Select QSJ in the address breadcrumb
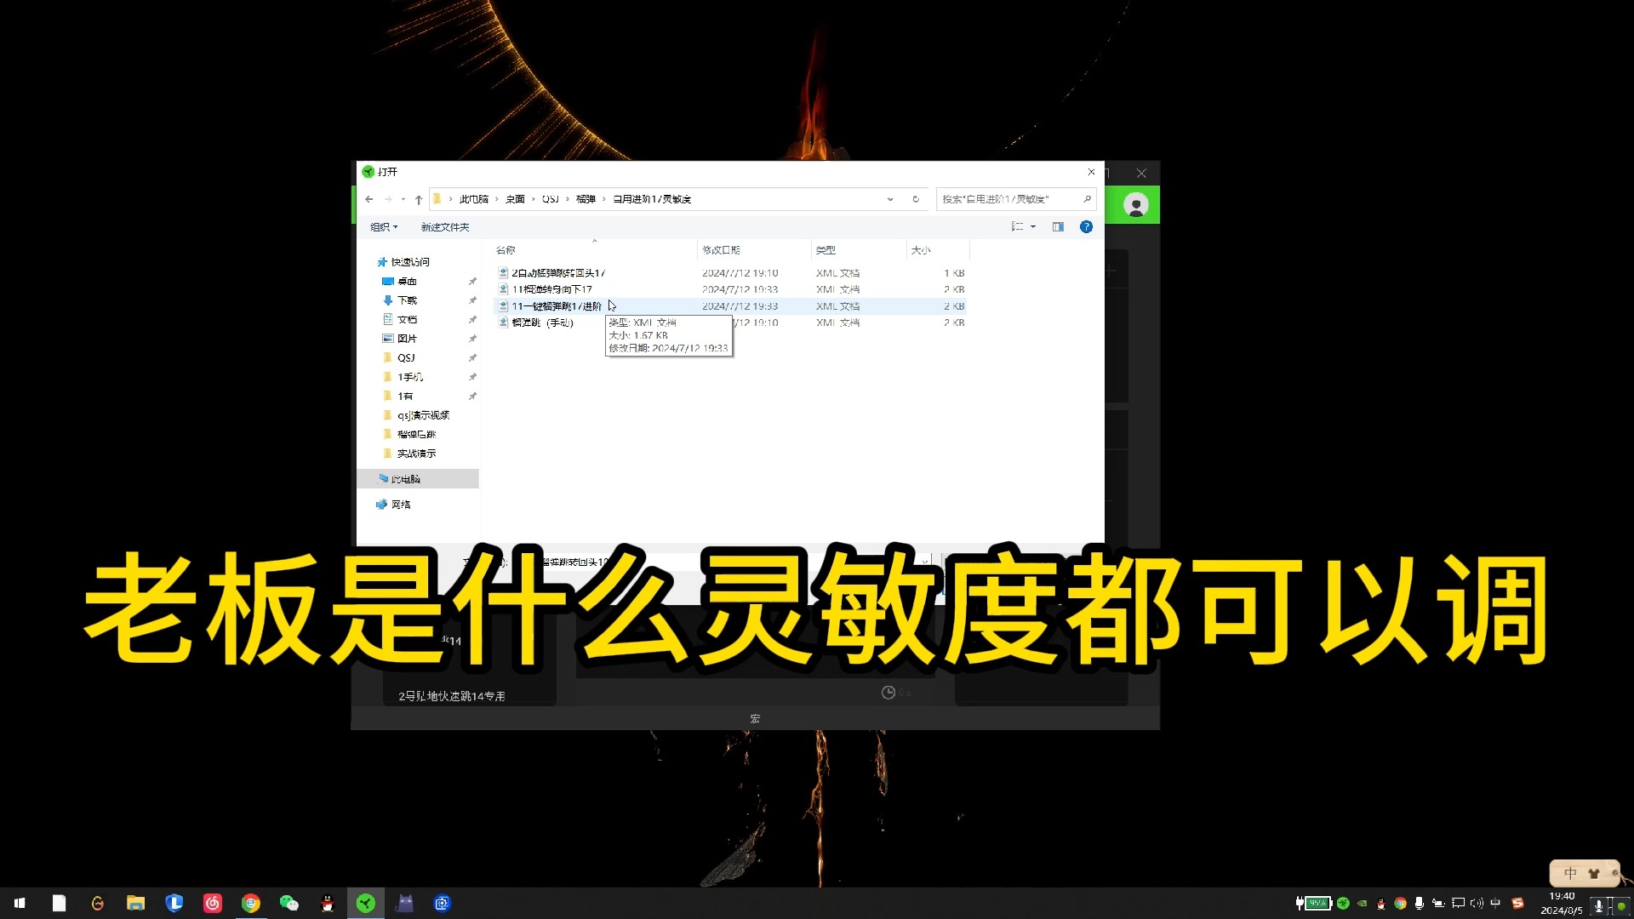This screenshot has width=1634, height=919. point(551,199)
